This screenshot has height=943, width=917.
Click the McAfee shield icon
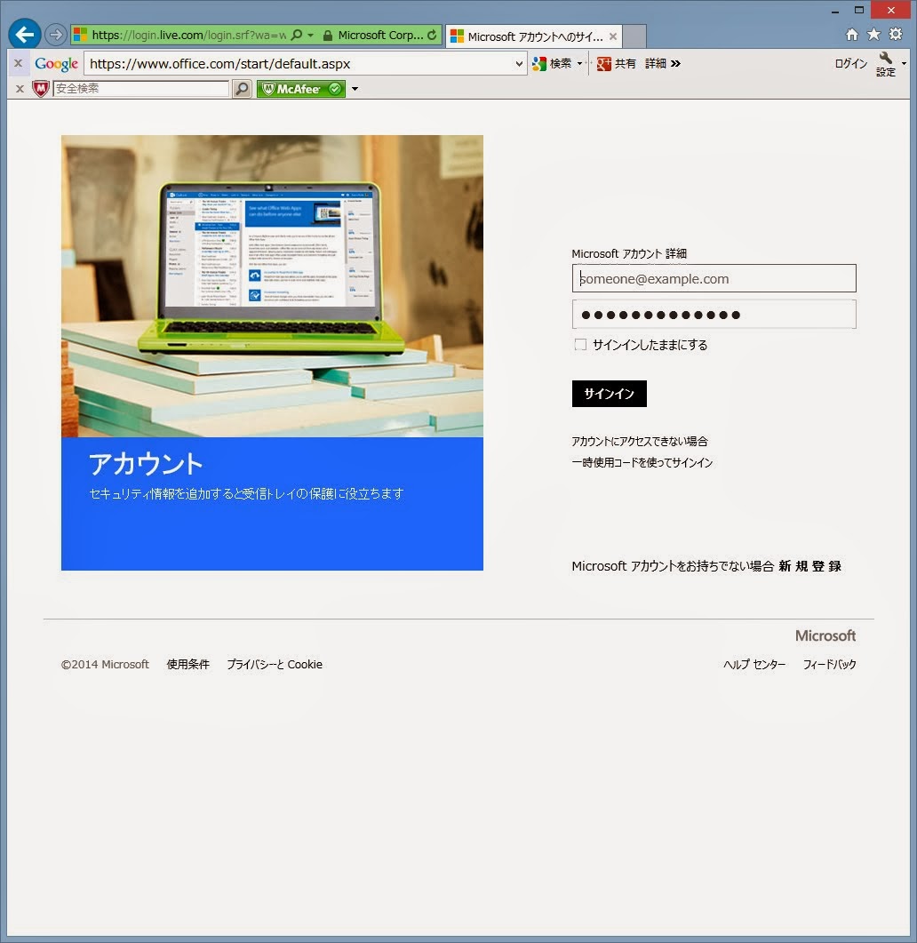coord(40,89)
